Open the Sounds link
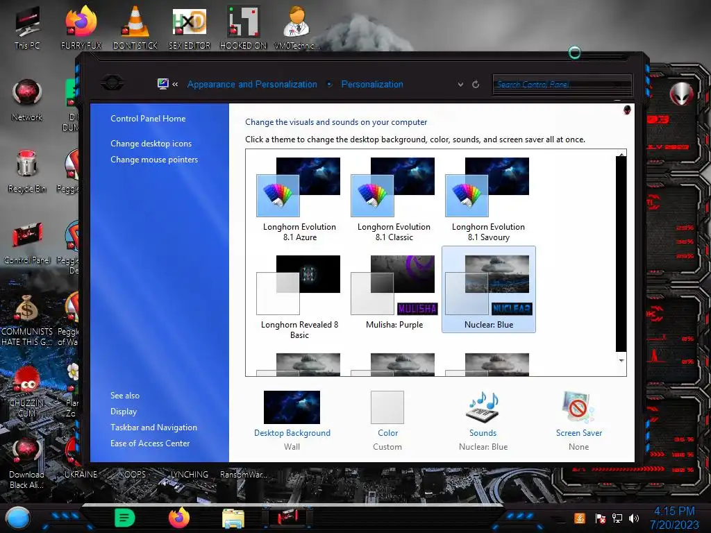 (x=483, y=433)
